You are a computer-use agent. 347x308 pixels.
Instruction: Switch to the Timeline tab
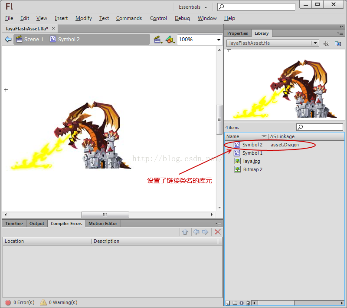click(x=14, y=224)
